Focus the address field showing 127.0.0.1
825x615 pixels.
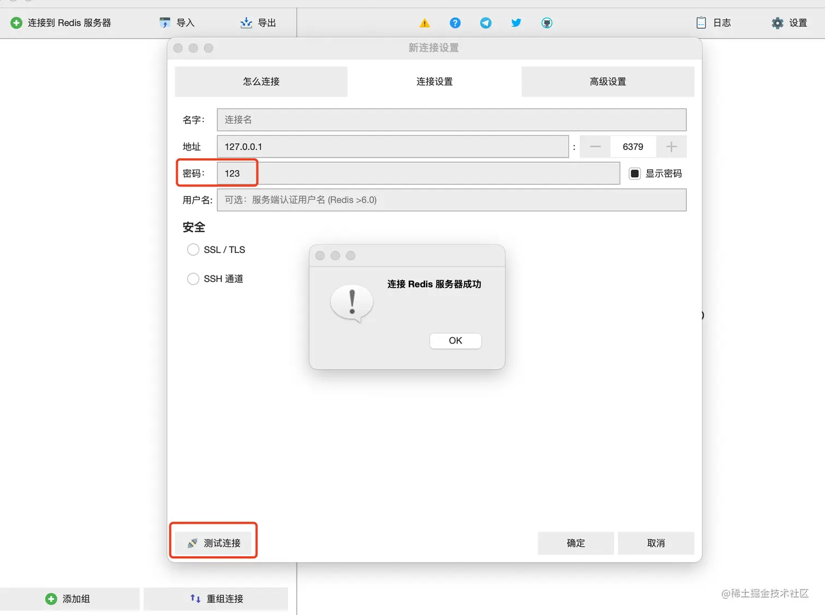[393, 147]
